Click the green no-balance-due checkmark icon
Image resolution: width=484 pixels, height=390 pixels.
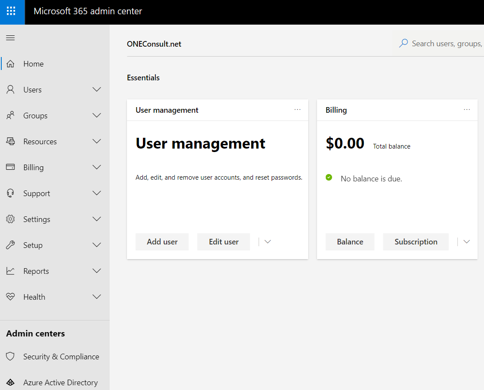(329, 177)
